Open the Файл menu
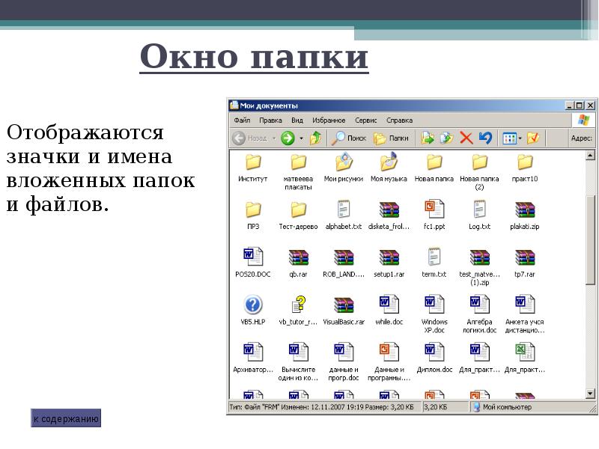Viewport: 599px width, 449px height. [241, 120]
